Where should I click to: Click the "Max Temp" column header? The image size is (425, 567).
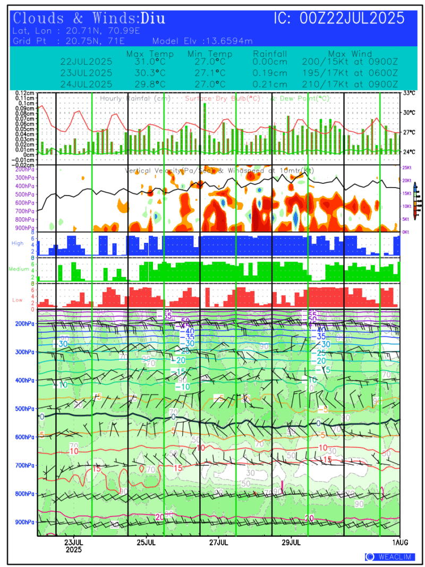[x=150, y=54]
